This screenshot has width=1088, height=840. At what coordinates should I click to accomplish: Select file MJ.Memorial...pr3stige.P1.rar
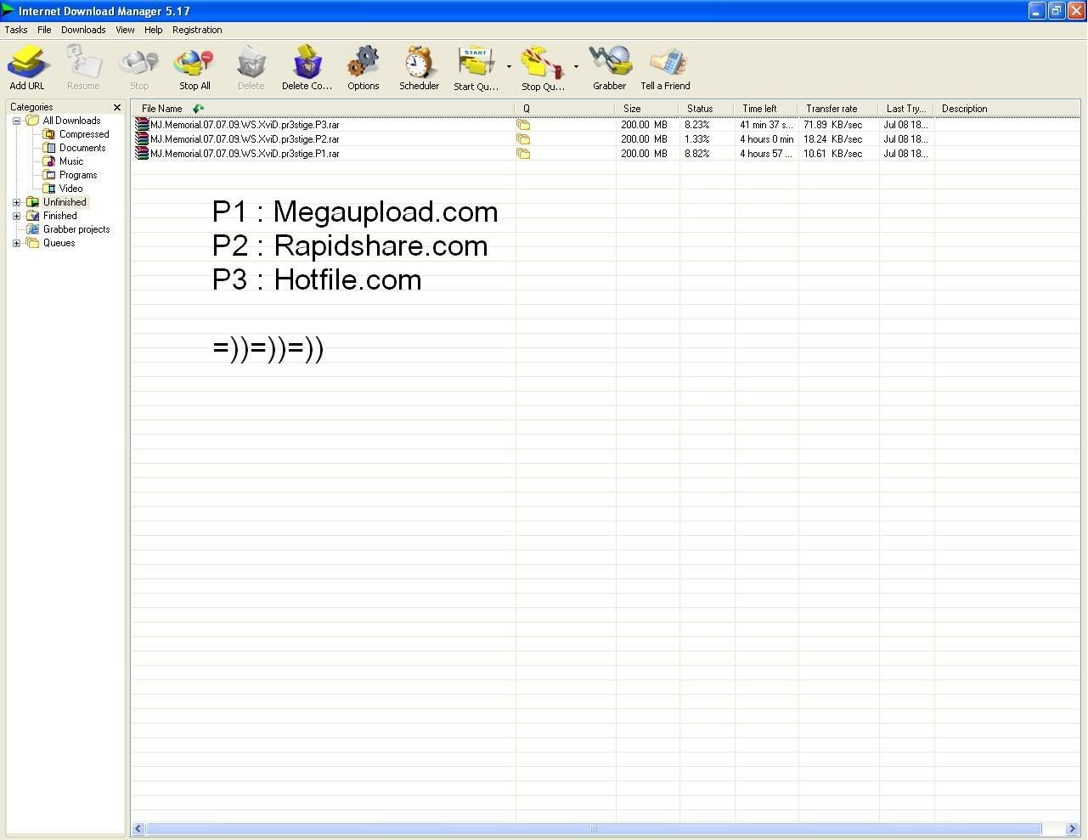pos(245,154)
